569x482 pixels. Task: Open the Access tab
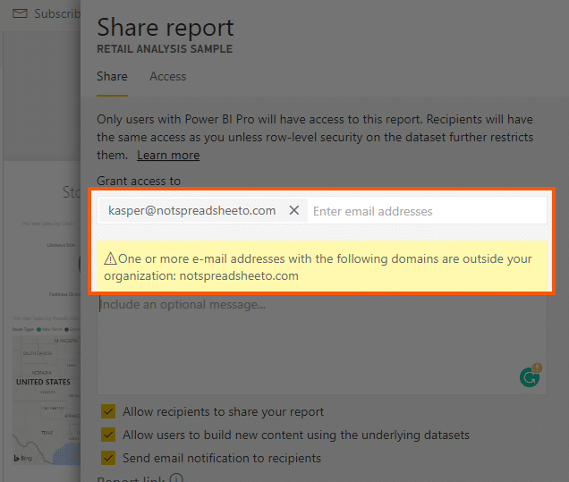167,77
